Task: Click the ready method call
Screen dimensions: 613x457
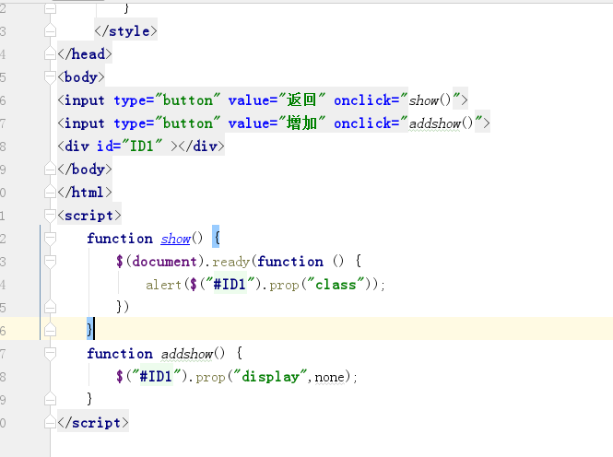Action: pos(230,262)
